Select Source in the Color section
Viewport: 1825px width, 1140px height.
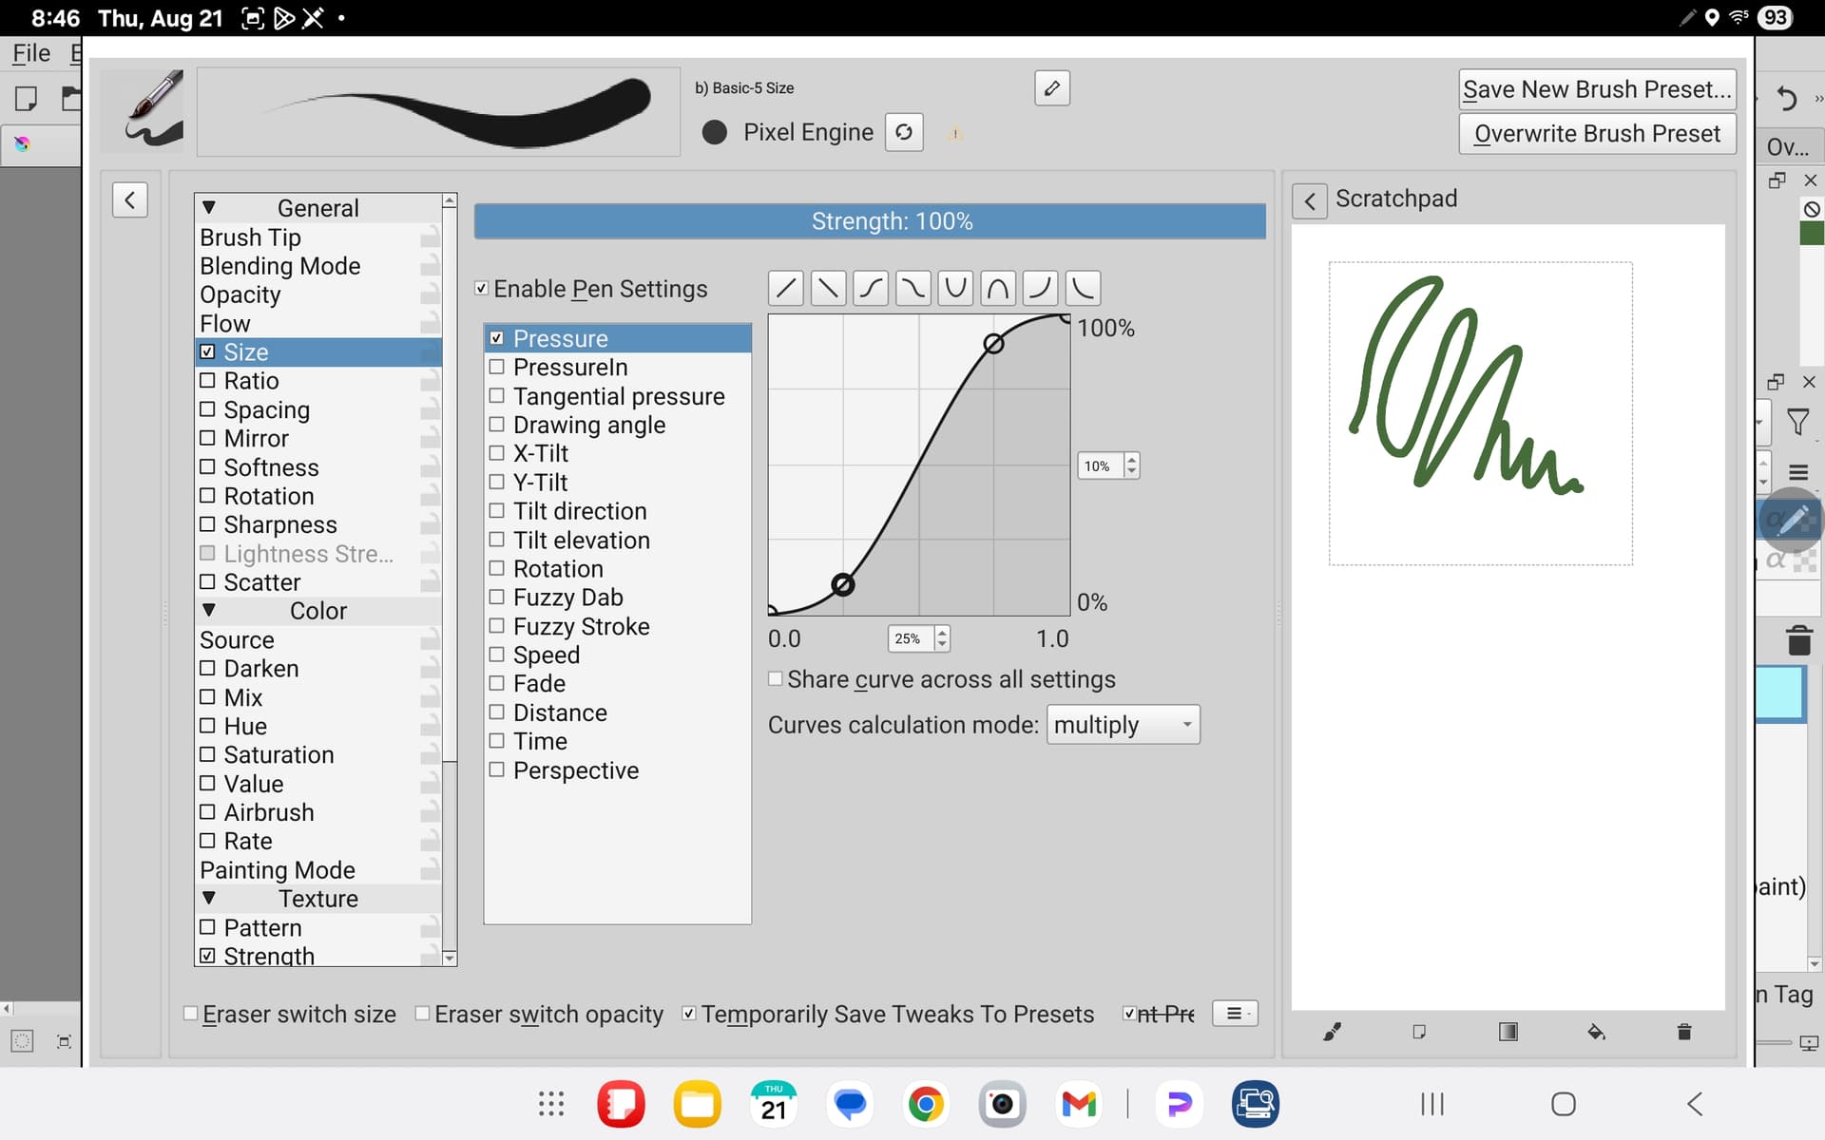point(318,640)
